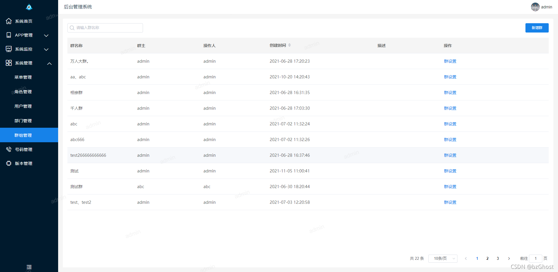Open the 10条/页 page size dropdown
This screenshot has width=558, height=272.
pos(443,258)
